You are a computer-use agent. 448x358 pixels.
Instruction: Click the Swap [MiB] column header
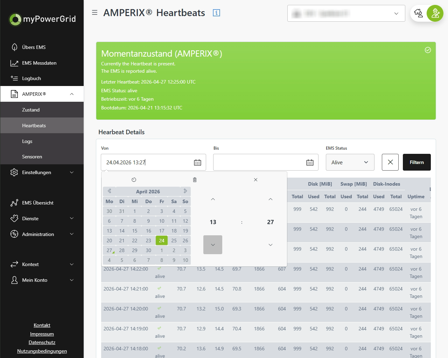(x=353, y=184)
